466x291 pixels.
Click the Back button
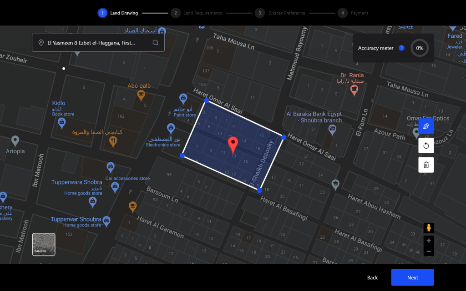pyautogui.click(x=372, y=277)
